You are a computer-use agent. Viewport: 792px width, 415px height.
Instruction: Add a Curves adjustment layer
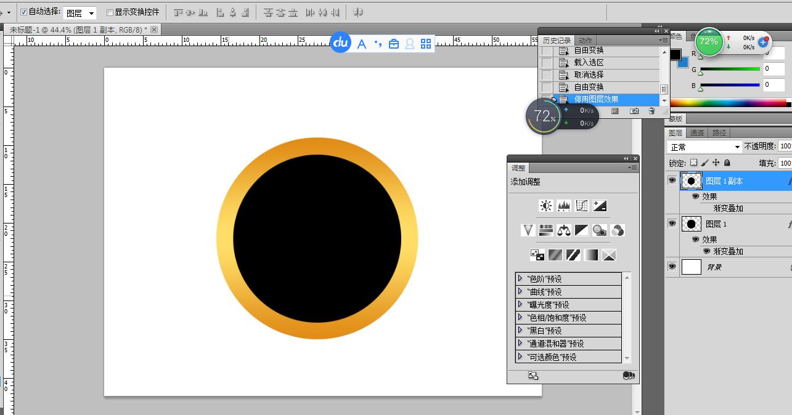582,206
